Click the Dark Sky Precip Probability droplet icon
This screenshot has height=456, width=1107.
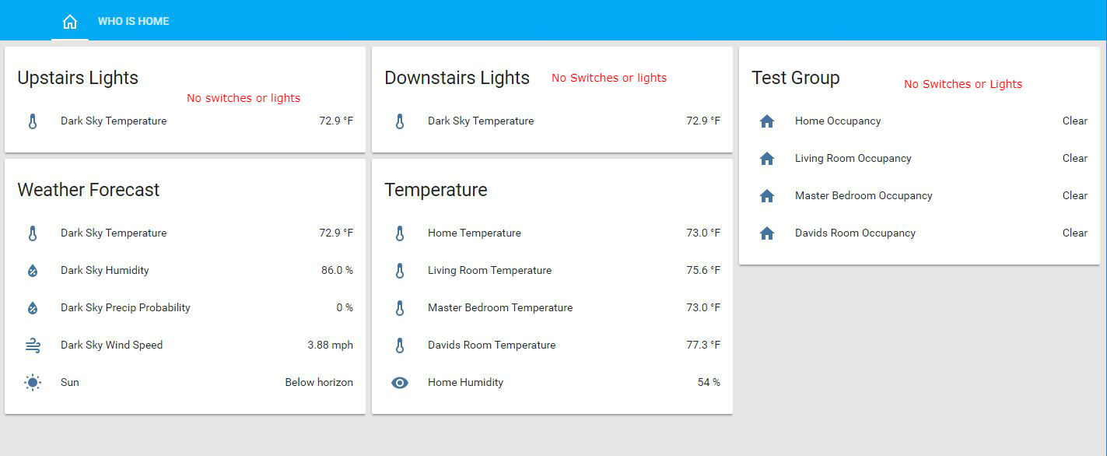[x=33, y=307]
